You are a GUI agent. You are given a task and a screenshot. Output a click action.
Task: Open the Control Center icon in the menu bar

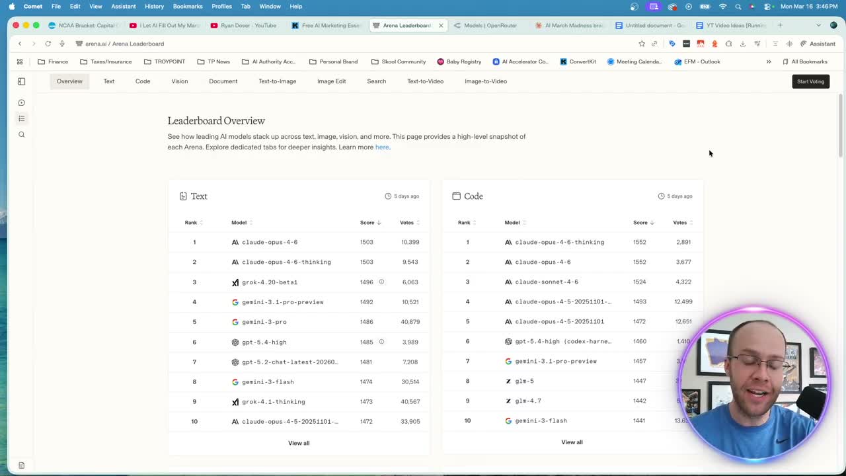coord(767,7)
